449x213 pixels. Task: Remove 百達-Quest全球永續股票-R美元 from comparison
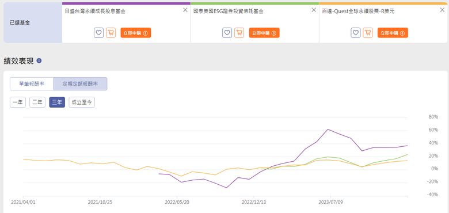[x=442, y=10]
